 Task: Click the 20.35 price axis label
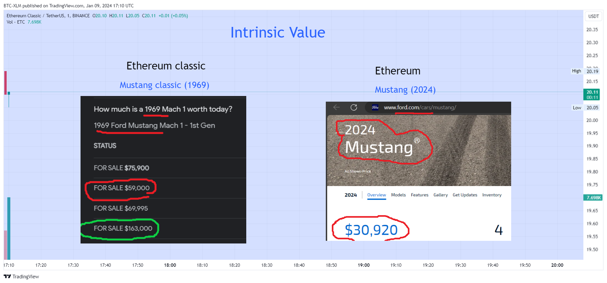tap(592, 30)
